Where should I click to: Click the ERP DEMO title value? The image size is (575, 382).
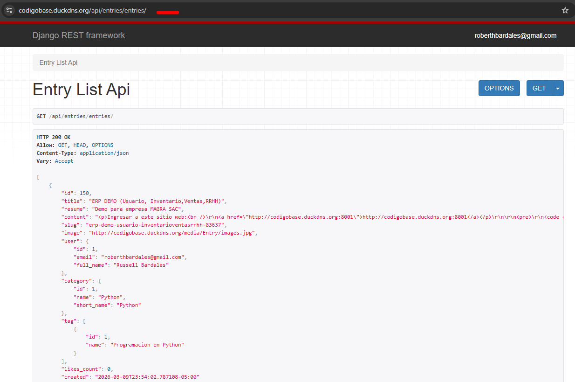click(x=157, y=201)
